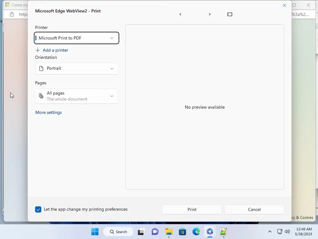
Task: Uncheck Let the app change my printing preferences
Action: (x=38, y=209)
